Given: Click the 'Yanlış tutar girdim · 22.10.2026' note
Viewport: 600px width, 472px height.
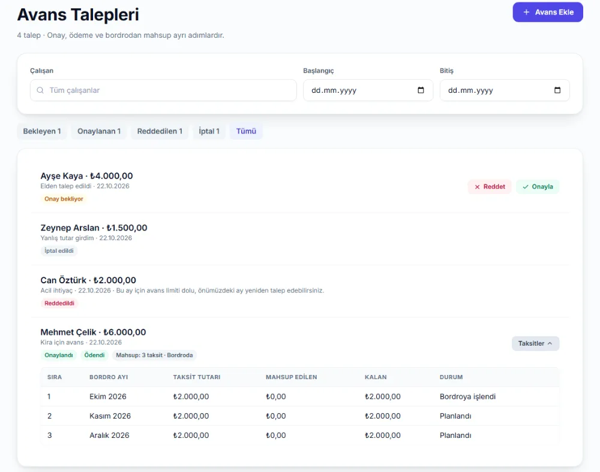Looking at the screenshot, I should point(86,238).
